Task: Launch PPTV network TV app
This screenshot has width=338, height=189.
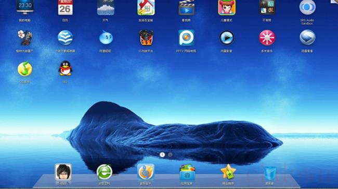Action: pos(186,38)
